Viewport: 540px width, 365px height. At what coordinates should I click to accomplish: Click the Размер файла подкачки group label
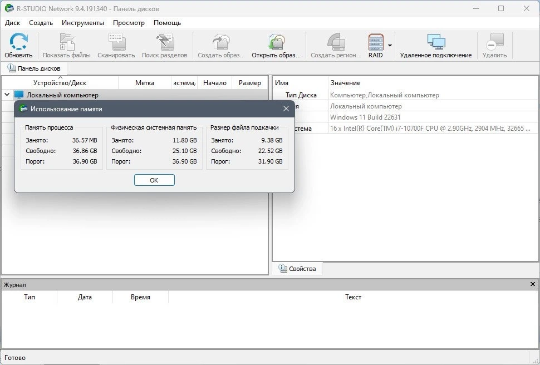[244, 127]
